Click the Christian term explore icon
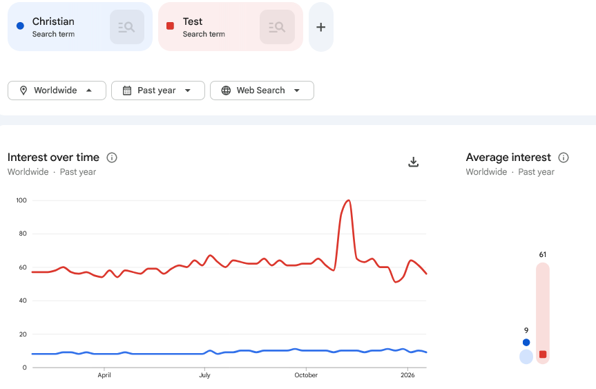Screen dimensions: 596x389 (x=127, y=27)
